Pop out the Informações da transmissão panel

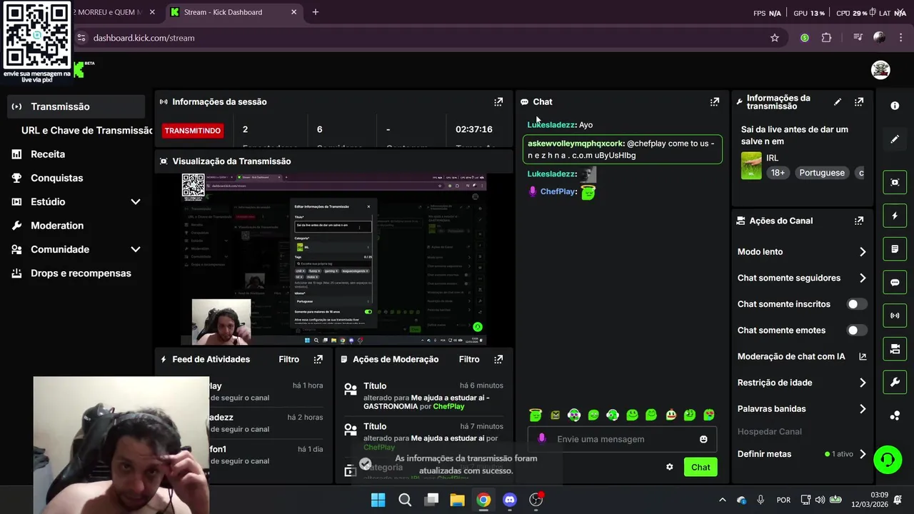click(859, 102)
